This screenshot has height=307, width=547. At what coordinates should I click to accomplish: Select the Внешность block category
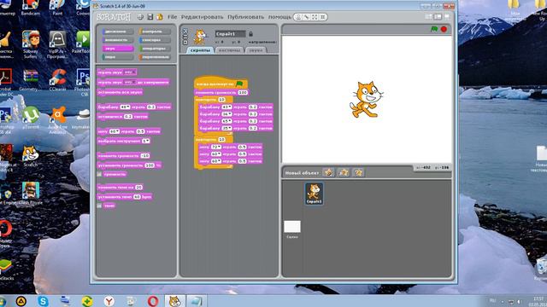pyautogui.click(x=117, y=40)
